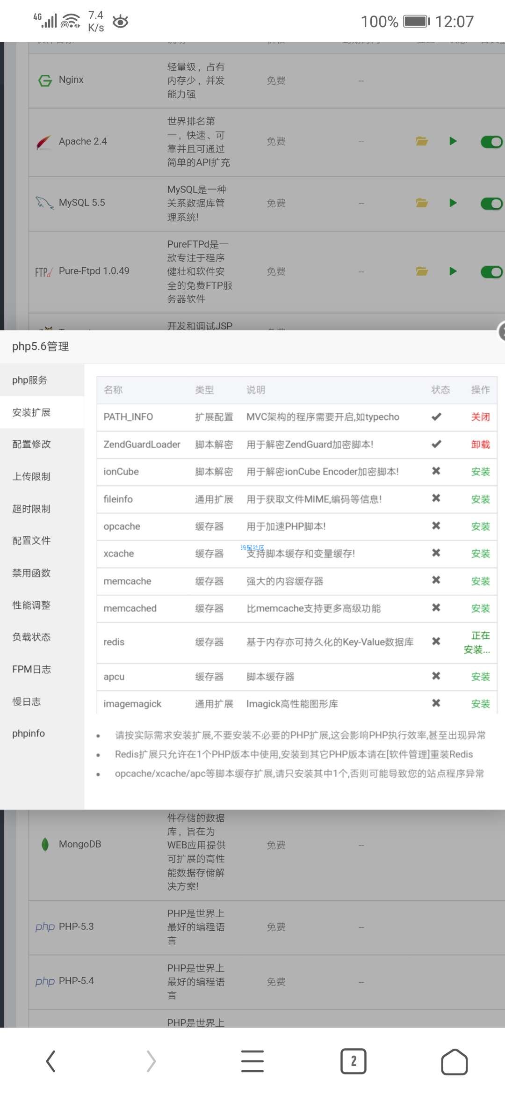Image resolution: width=505 pixels, height=1095 pixels.
Task: Click the MySQL 5.5 software name
Action: coord(82,203)
